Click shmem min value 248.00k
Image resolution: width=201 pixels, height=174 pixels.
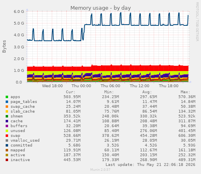pyautogui.click(x=110, y=116)
